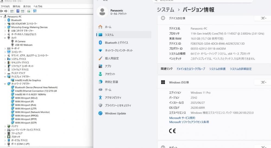Click the Properties icon in Device Manager toolbar
Viewport: 271px width, 148px height.
(12, 11)
